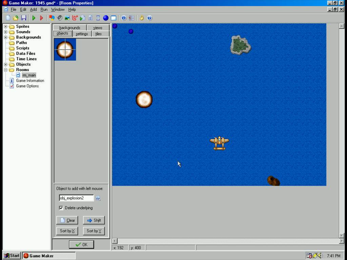Click Sort by X button

click(67, 231)
